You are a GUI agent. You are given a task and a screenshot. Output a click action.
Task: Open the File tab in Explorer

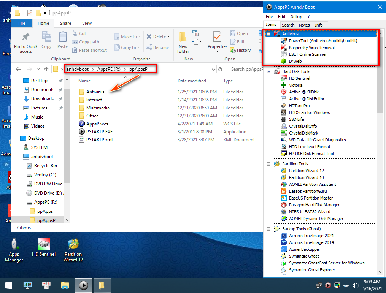(x=22, y=23)
